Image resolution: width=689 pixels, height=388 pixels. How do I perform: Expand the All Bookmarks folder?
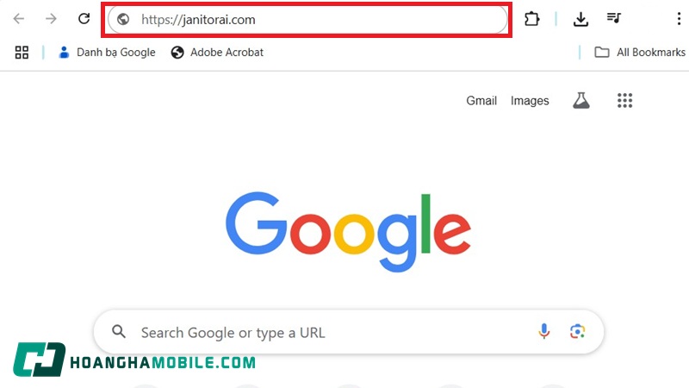(x=640, y=53)
